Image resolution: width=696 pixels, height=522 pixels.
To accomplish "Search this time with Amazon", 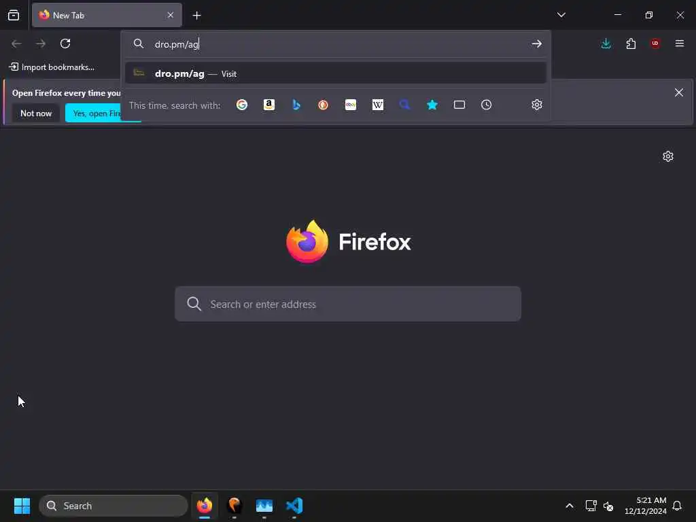I will pos(269,105).
